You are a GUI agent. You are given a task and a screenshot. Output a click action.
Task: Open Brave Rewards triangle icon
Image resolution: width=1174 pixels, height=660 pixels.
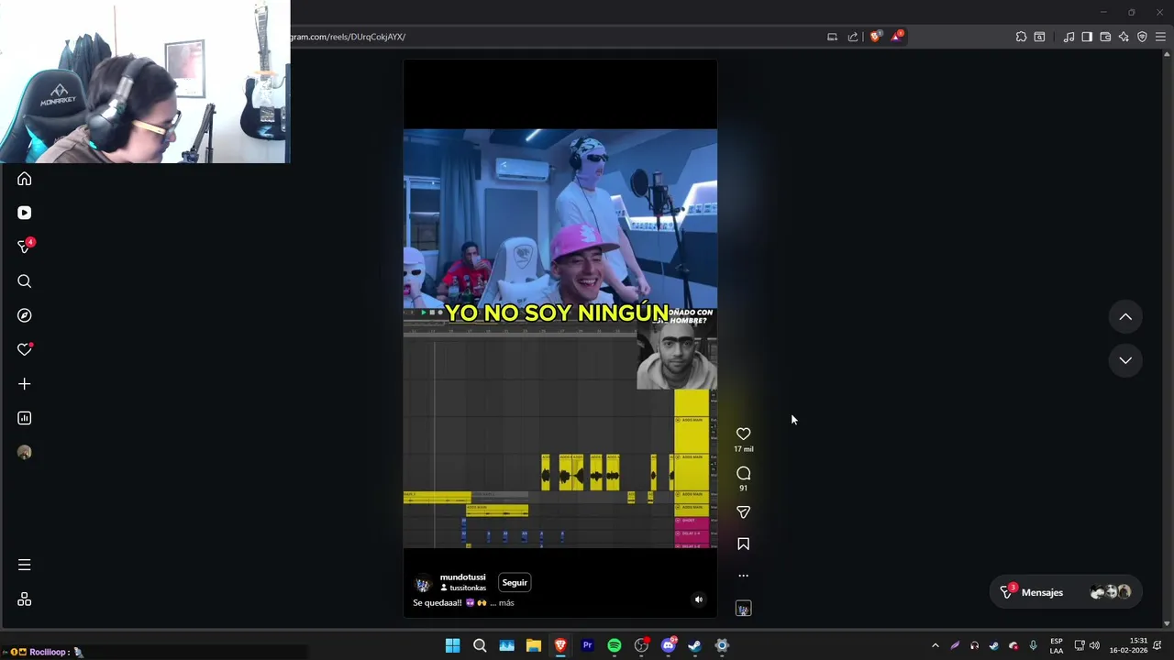pos(897,37)
